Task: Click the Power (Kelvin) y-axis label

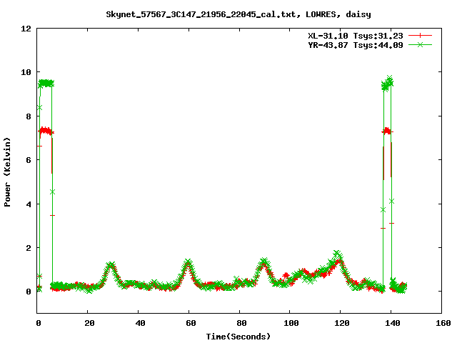Action: coord(7,172)
